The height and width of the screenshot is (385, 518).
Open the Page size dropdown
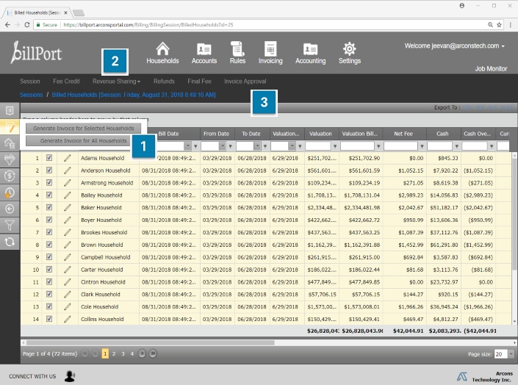point(511,354)
